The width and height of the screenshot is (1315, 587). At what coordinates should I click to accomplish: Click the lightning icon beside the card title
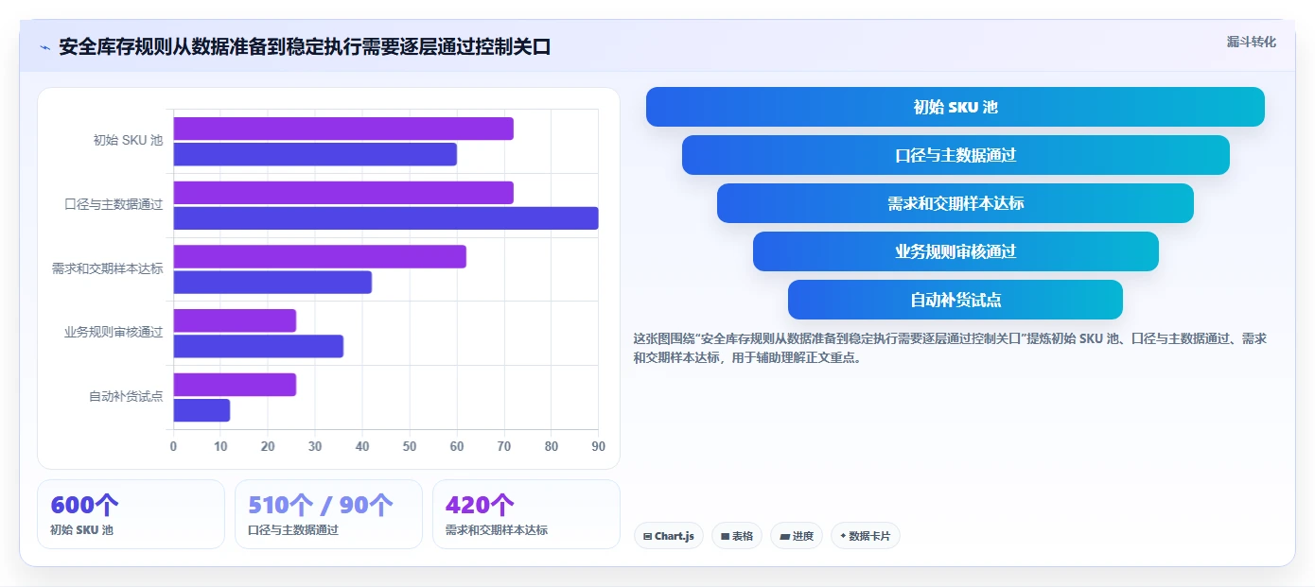click(x=44, y=47)
